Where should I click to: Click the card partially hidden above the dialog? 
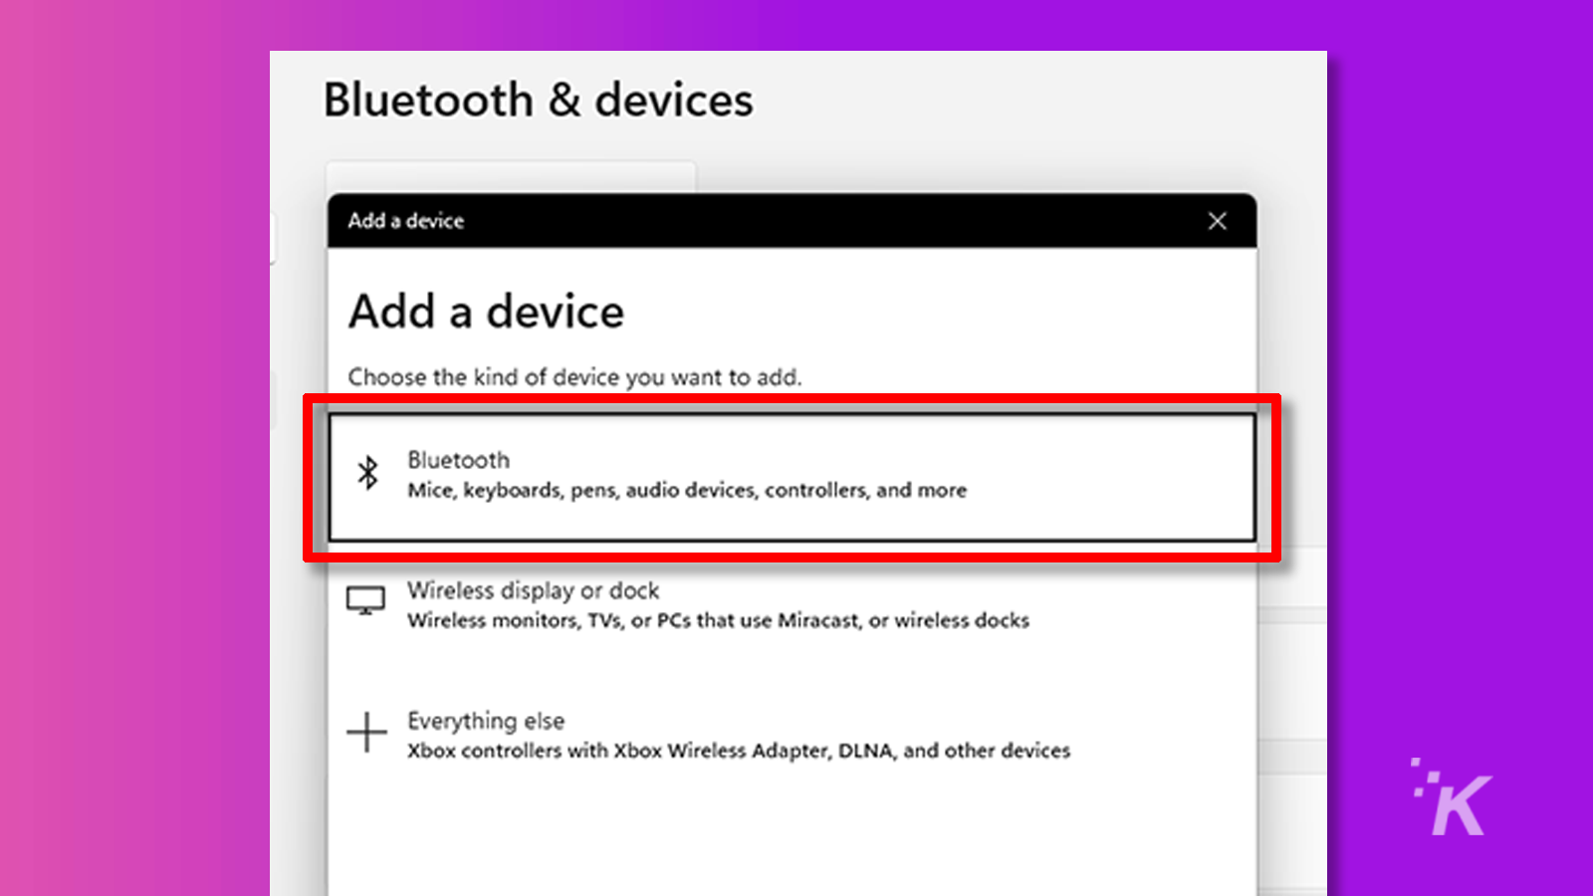click(x=510, y=177)
